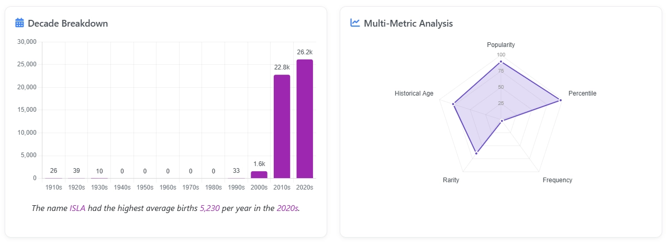Click the highlighted 5,230 figure in the caption
The width and height of the screenshot is (669, 247).
(209, 208)
